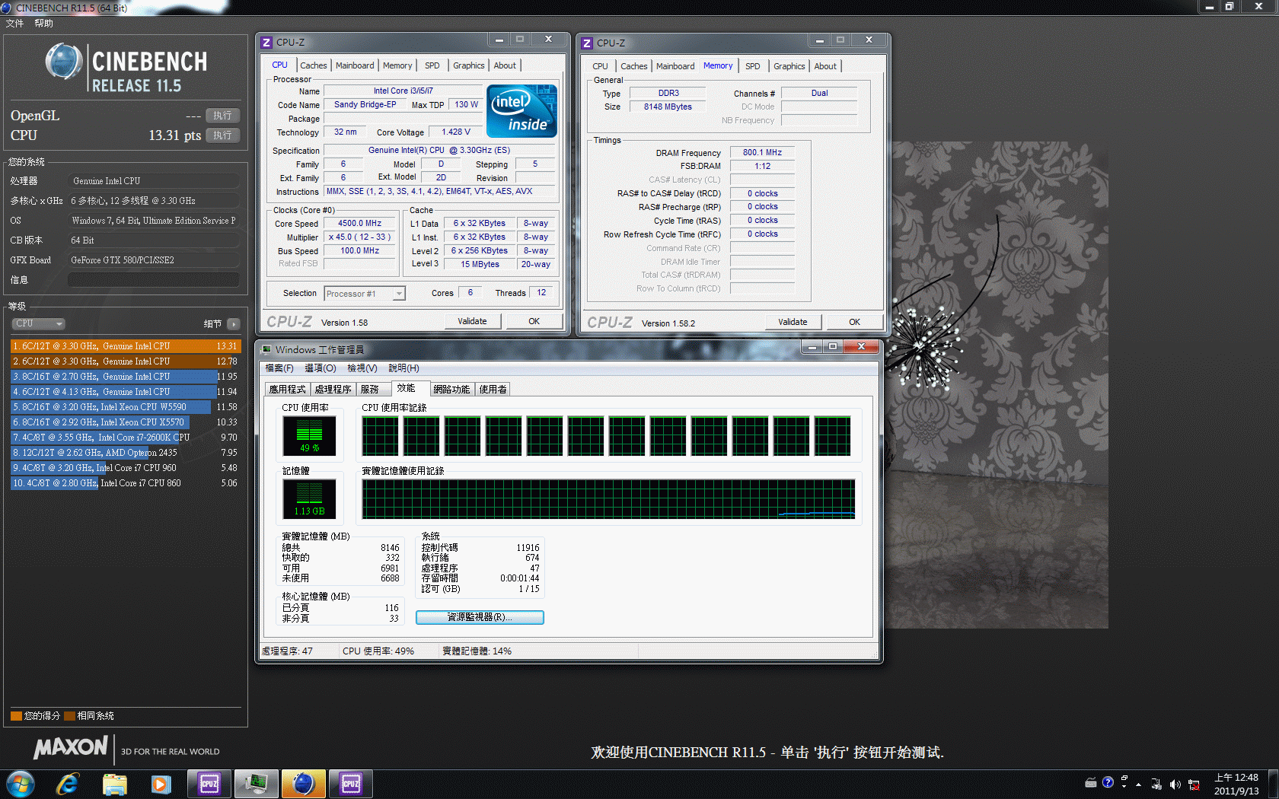Click the orange 您的得分 legend swatch
1279x799 pixels.
point(16,716)
